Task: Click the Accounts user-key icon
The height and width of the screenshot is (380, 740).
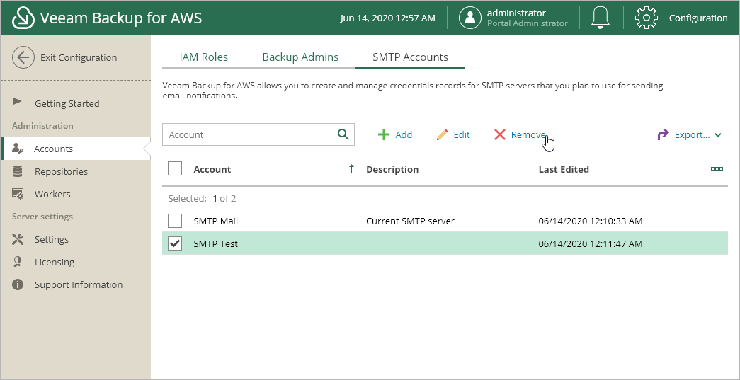Action: 18,149
